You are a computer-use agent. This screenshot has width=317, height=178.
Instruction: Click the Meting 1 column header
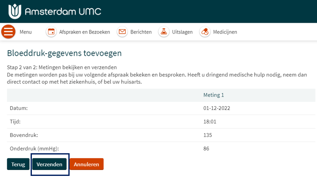pyautogui.click(x=213, y=95)
